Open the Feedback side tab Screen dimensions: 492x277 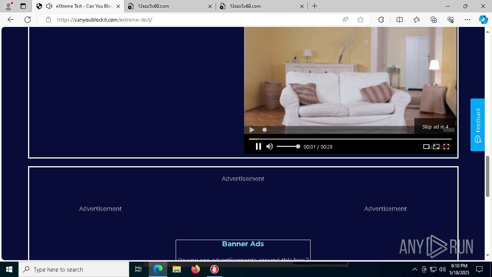(x=477, y=125)
